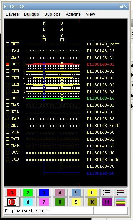Select layer name E1180148-50
The height and width of the screenshot is (220, 133).
[x=100, y=132]
